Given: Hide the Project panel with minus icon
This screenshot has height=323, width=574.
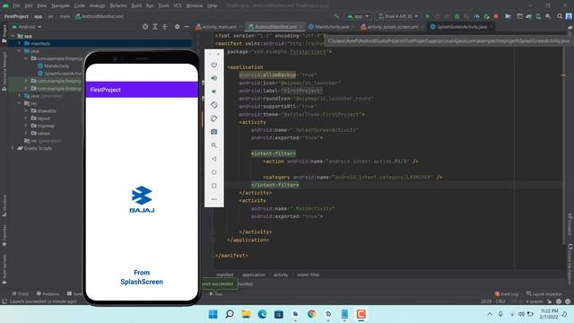Looking at the screenshot, I should pos(187,27).
